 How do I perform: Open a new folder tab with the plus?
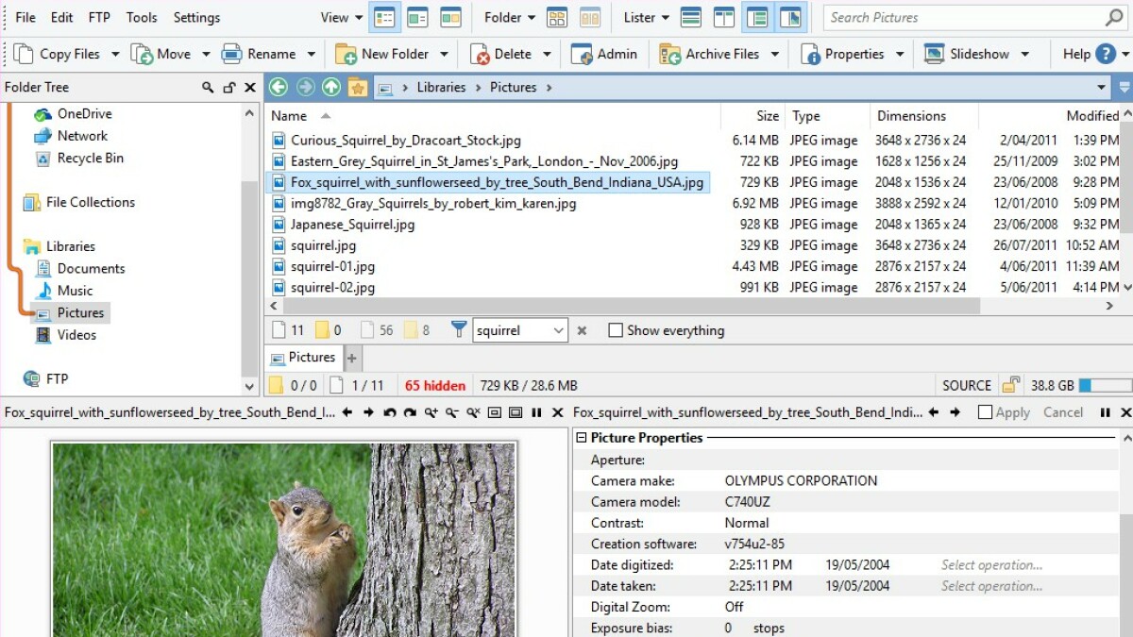(352, 359)
